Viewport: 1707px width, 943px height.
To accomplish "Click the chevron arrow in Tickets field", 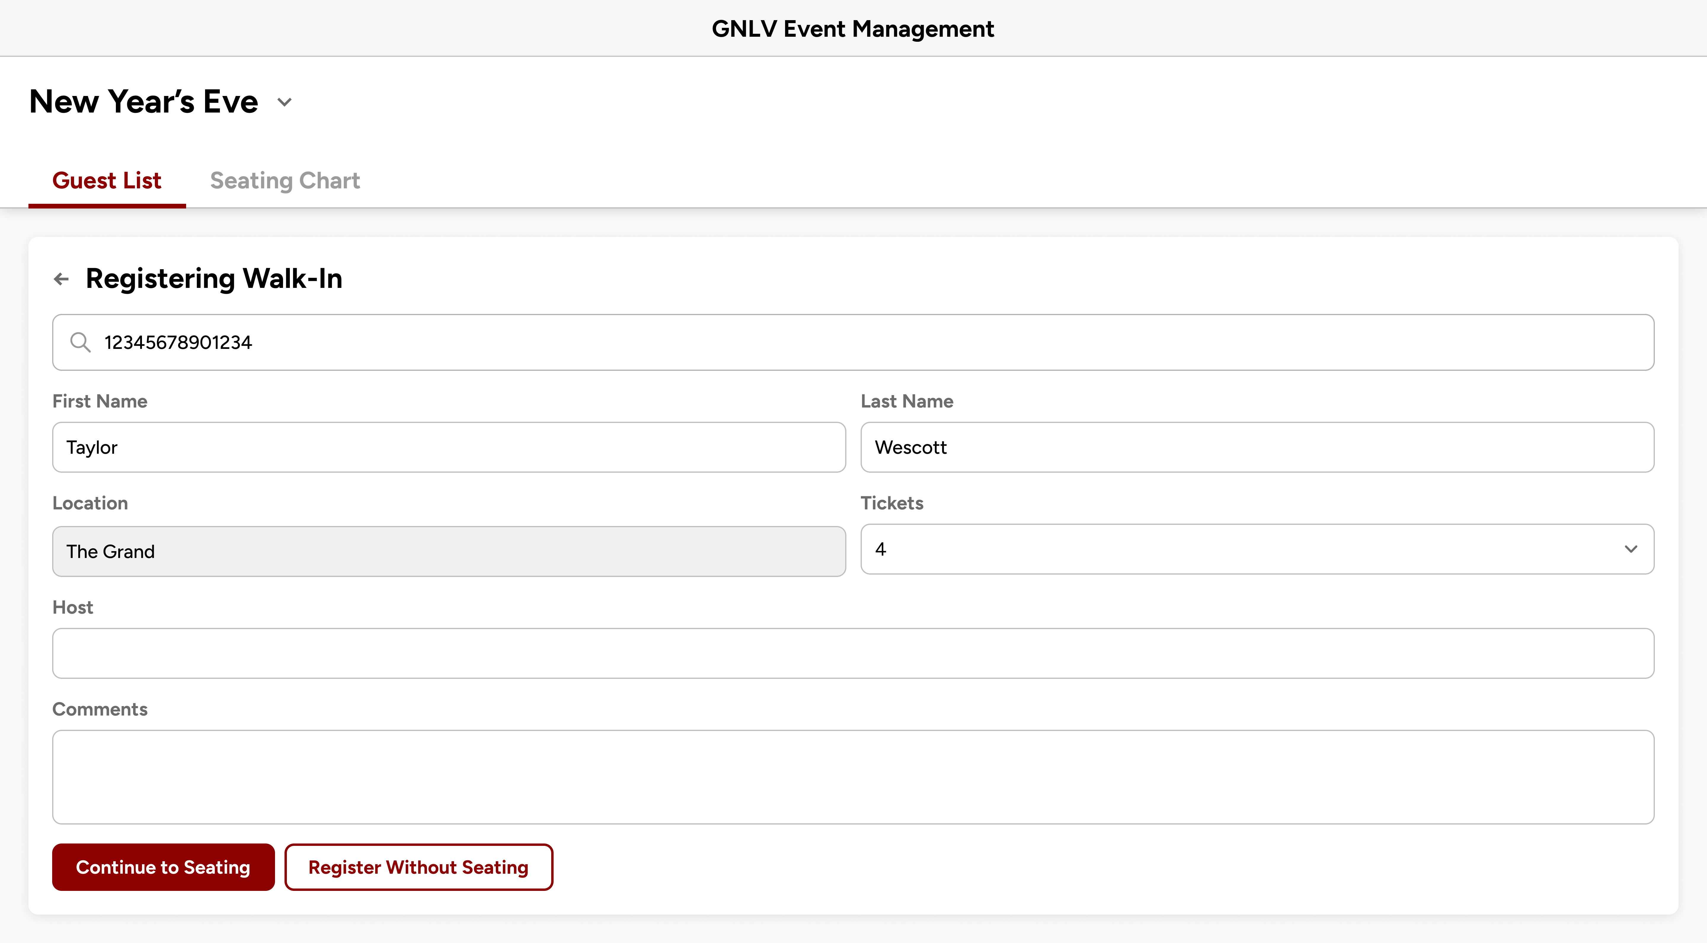I will [1631, 549].
